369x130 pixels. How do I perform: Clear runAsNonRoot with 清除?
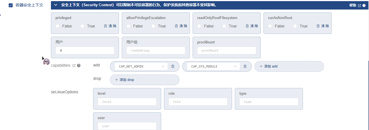(323, 26)
